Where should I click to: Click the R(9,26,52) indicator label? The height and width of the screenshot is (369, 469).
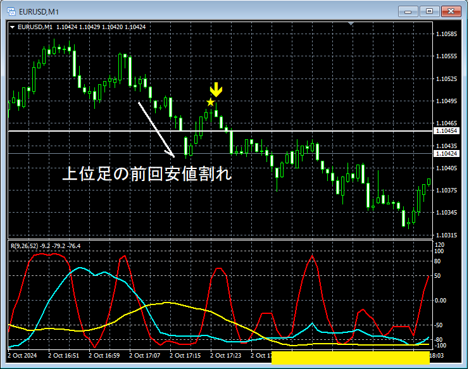coord(25,246)
